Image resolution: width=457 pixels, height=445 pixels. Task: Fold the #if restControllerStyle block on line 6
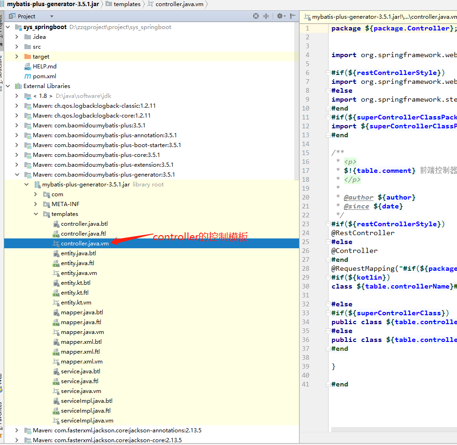click(x=327, y=73)
